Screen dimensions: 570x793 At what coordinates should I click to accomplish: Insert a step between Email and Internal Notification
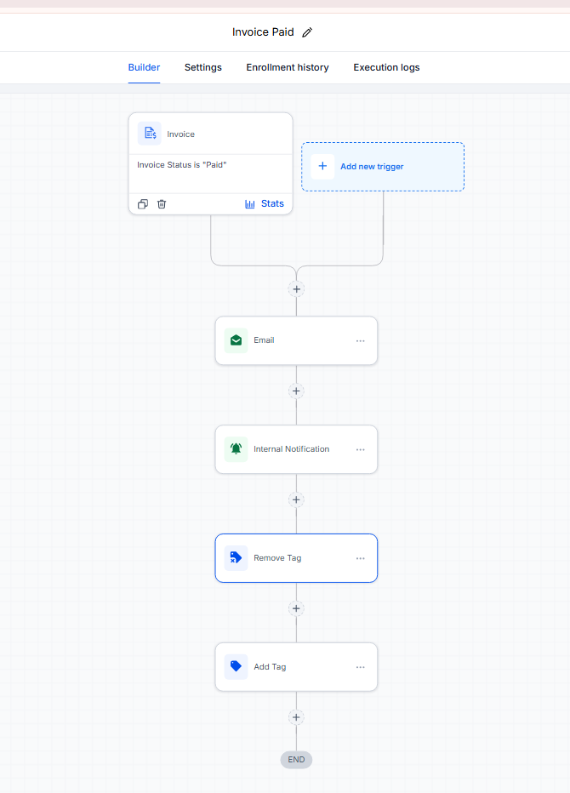coord(296,391)
